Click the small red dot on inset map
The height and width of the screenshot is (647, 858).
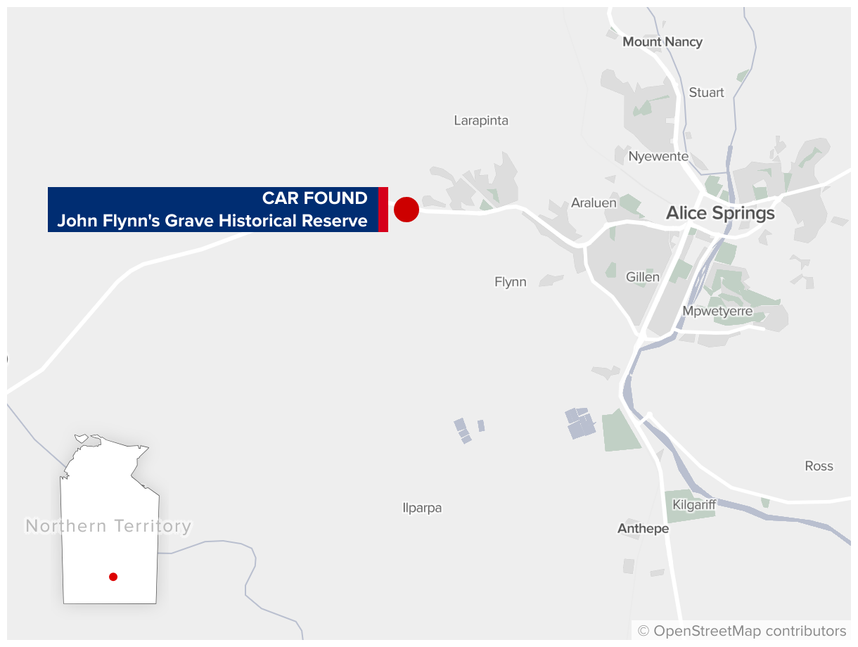(113, 577)
